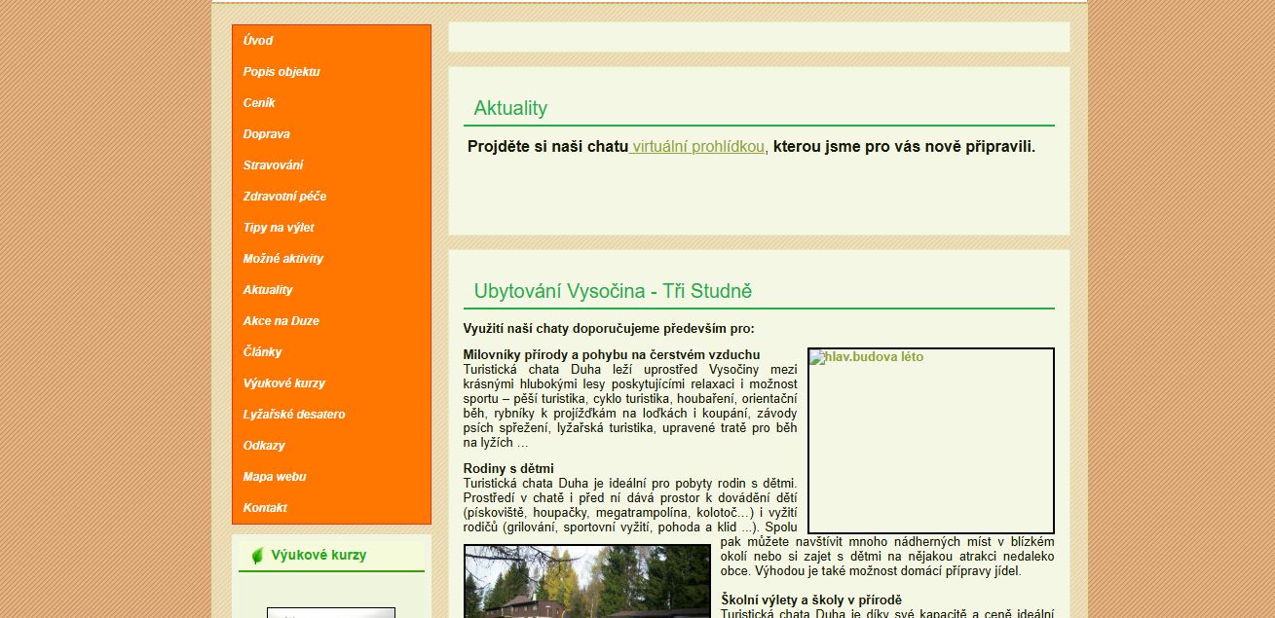Click Využití naší chaty doporučujeme text
This screenshot has height=618, width=1275.
click(x=609, y=329)
